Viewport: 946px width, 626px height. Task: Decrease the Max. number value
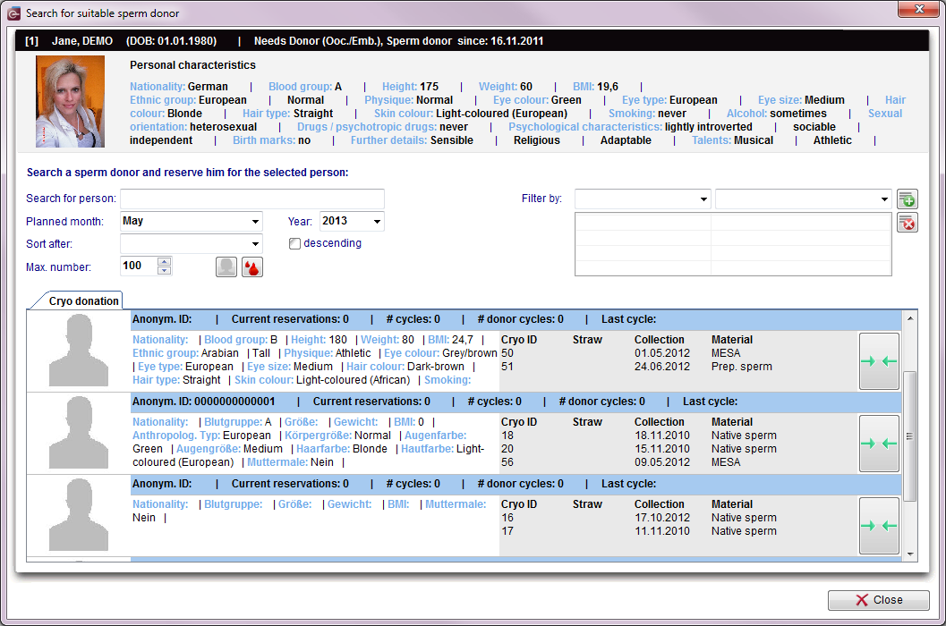164,270
